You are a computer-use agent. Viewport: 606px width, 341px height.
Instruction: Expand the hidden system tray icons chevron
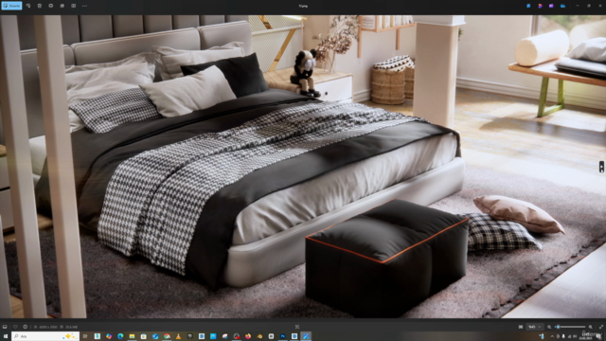pos(551,336)
